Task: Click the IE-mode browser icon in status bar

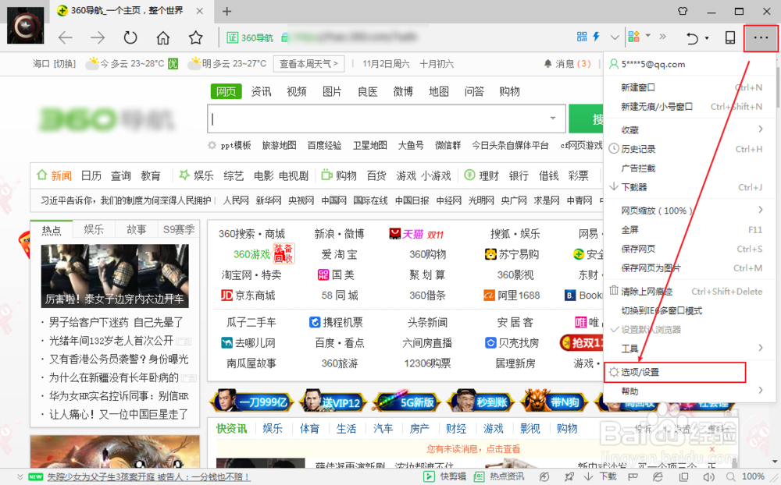Action: click(658, 477)
